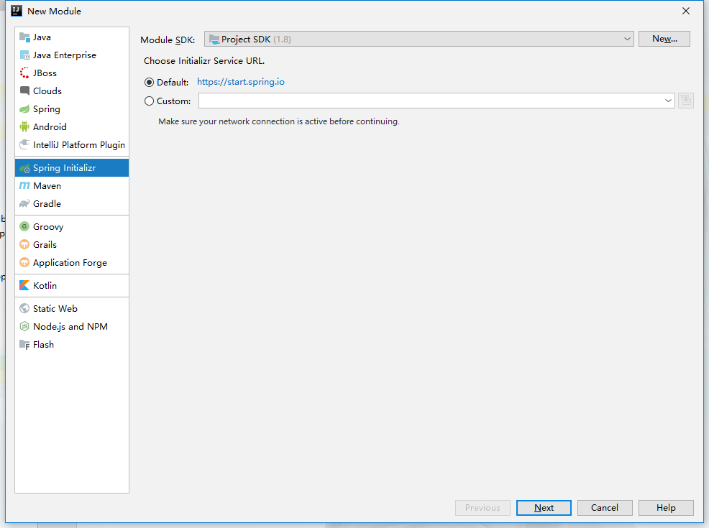Select Spring Initializr in the list

tap(72, 167)
